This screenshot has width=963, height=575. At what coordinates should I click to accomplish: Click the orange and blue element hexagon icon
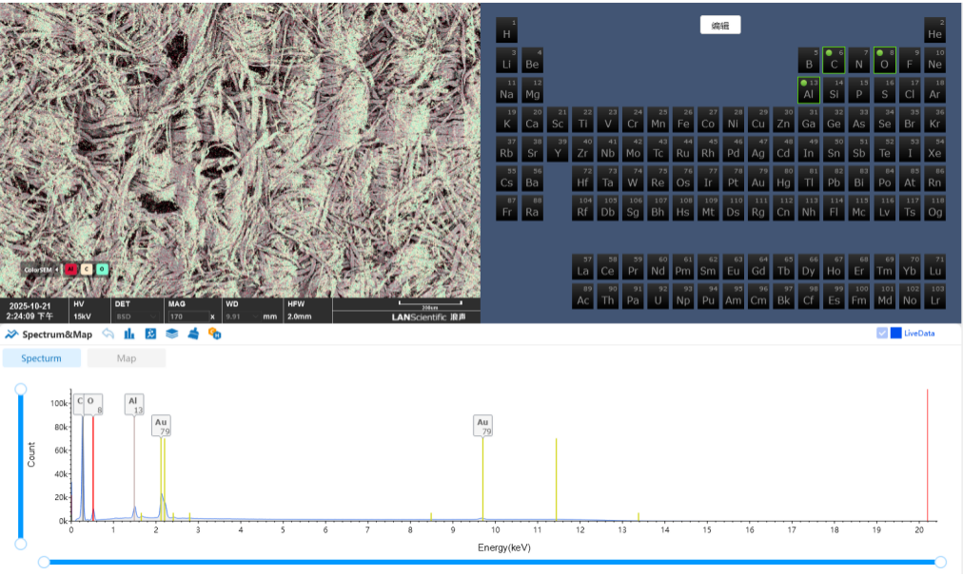click(215, 334)
